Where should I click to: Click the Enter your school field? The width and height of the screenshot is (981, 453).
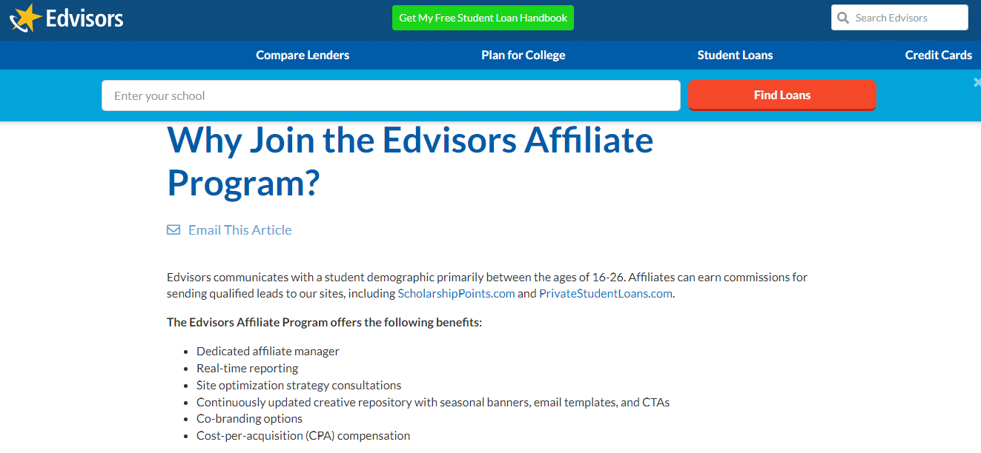click(391, 95)
